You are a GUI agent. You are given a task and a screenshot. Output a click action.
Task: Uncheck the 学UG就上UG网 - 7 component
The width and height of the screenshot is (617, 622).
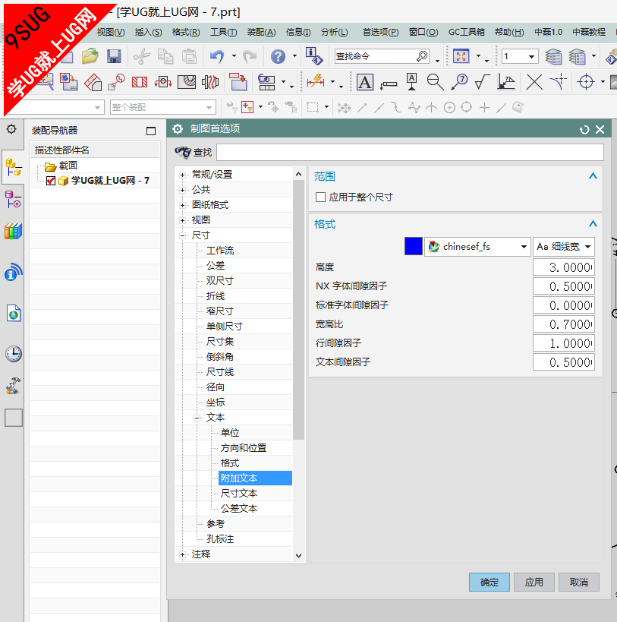click(x=51, y=181)
